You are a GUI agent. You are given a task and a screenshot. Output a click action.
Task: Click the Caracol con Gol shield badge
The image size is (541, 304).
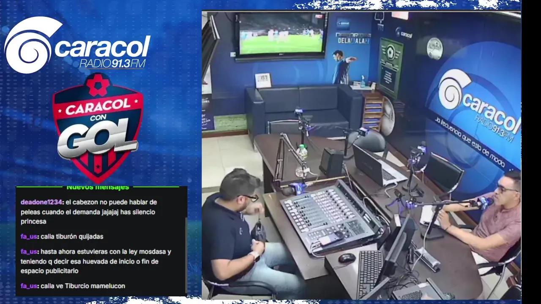pyautogui.click(x=98, y=127)
